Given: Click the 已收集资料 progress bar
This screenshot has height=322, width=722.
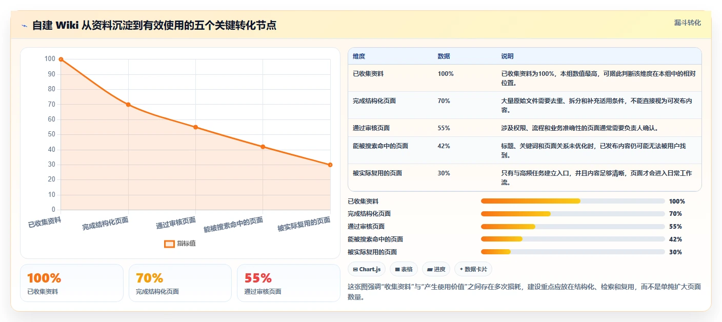Looking at the screenshot, I should coord(573,201).
